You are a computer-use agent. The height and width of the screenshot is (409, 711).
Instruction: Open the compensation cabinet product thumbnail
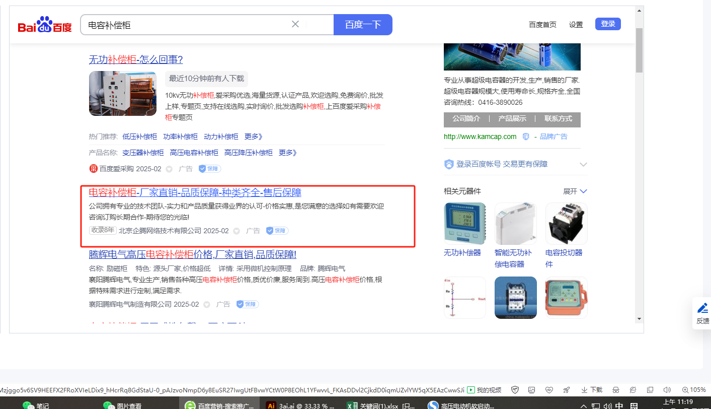(x=123, y=94)
